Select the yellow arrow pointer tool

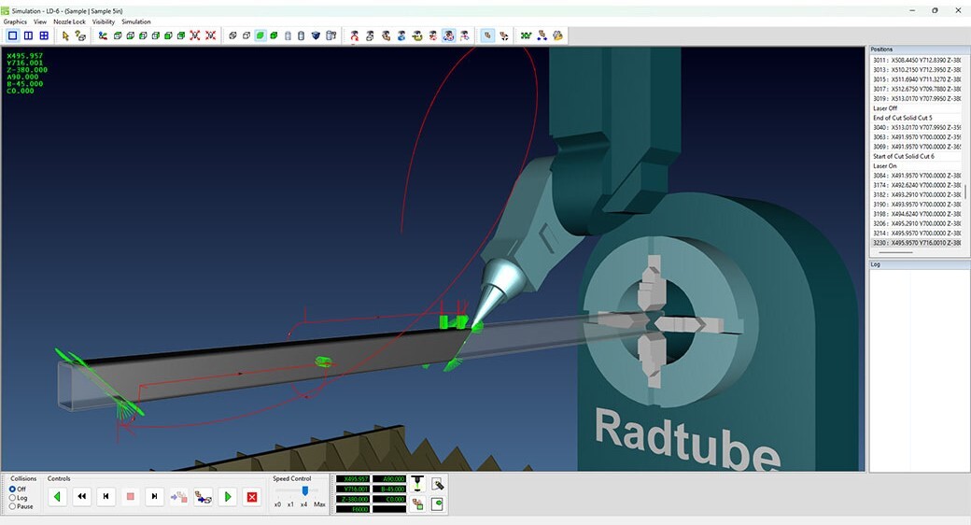click(x=65, y=35)
